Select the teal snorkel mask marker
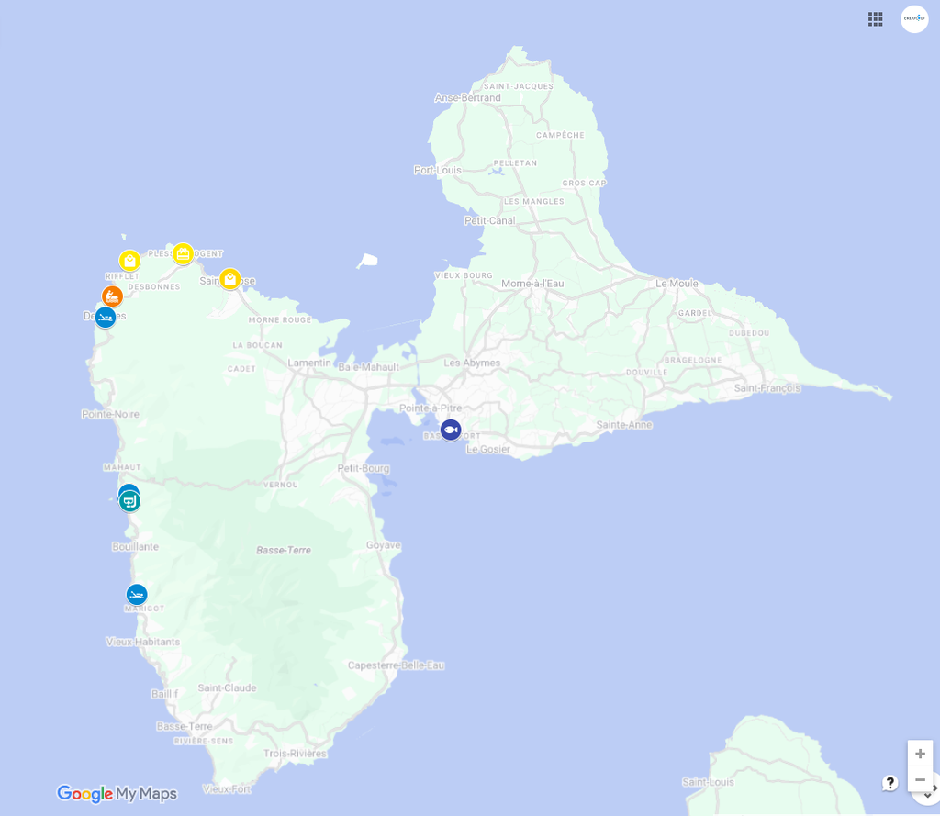This screenshot has height=816, width=940. click(130, 502)
